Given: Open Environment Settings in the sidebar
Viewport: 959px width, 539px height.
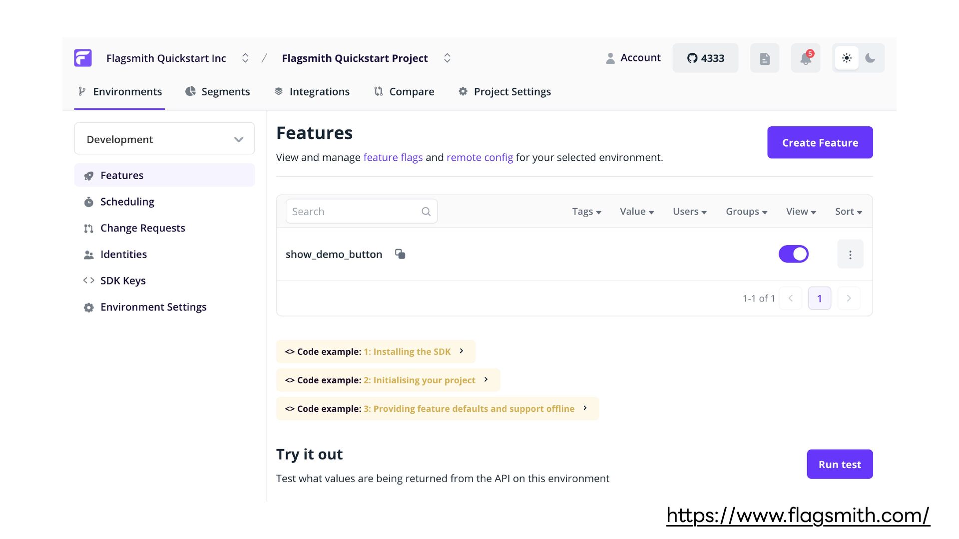Looking at the screenshot, I should [164, 307].
